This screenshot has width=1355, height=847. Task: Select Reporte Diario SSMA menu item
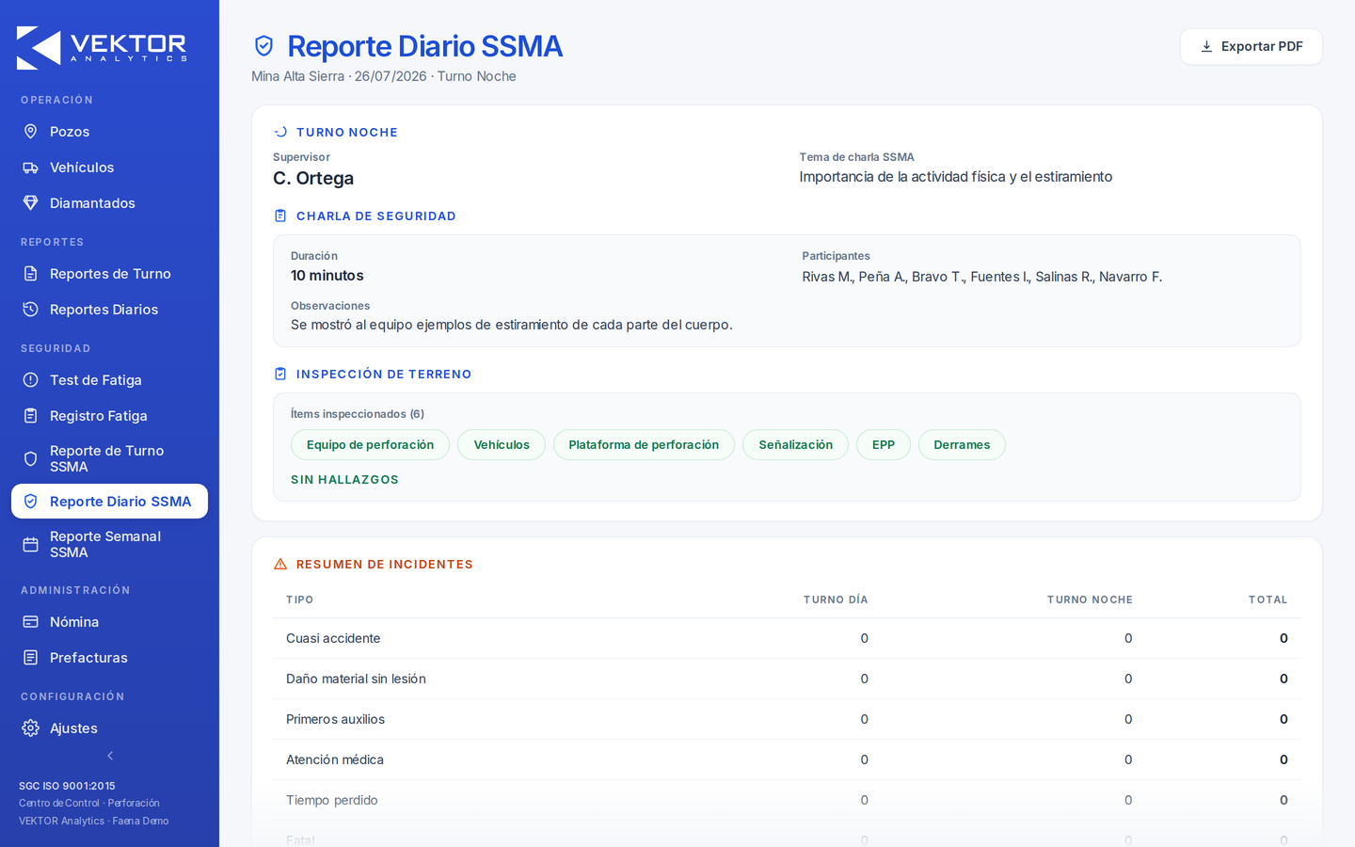[109, 502]
